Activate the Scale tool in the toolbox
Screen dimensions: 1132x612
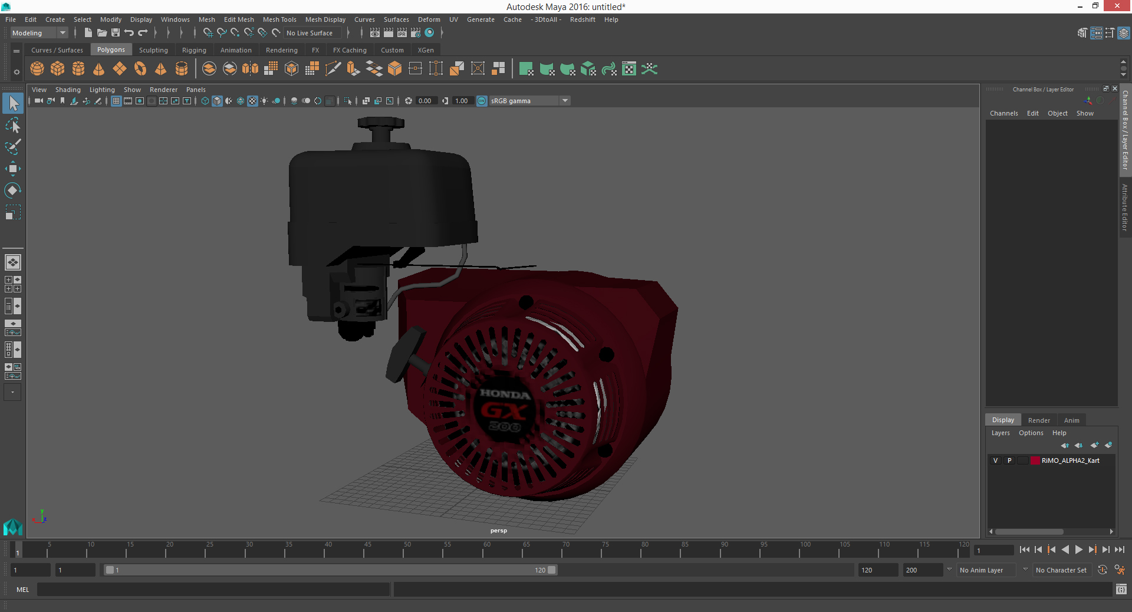(x=13, y=212)
